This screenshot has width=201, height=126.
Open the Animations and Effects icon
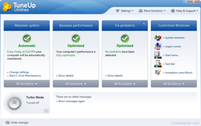tap(158, 72)
